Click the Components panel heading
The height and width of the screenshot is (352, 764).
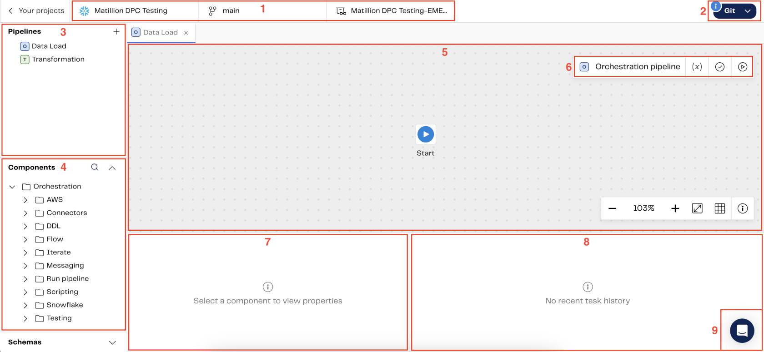coord(31,167)
